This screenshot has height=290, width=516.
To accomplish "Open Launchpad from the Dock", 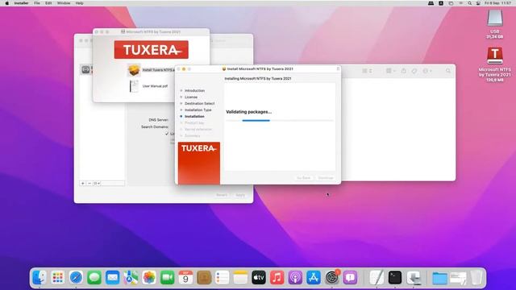I will click(58, 278).
